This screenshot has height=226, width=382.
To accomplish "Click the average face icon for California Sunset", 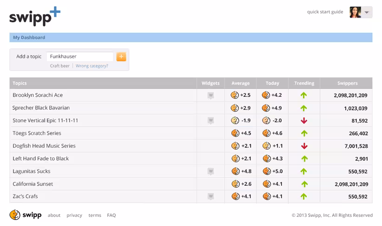I will (x=236, y=184).
